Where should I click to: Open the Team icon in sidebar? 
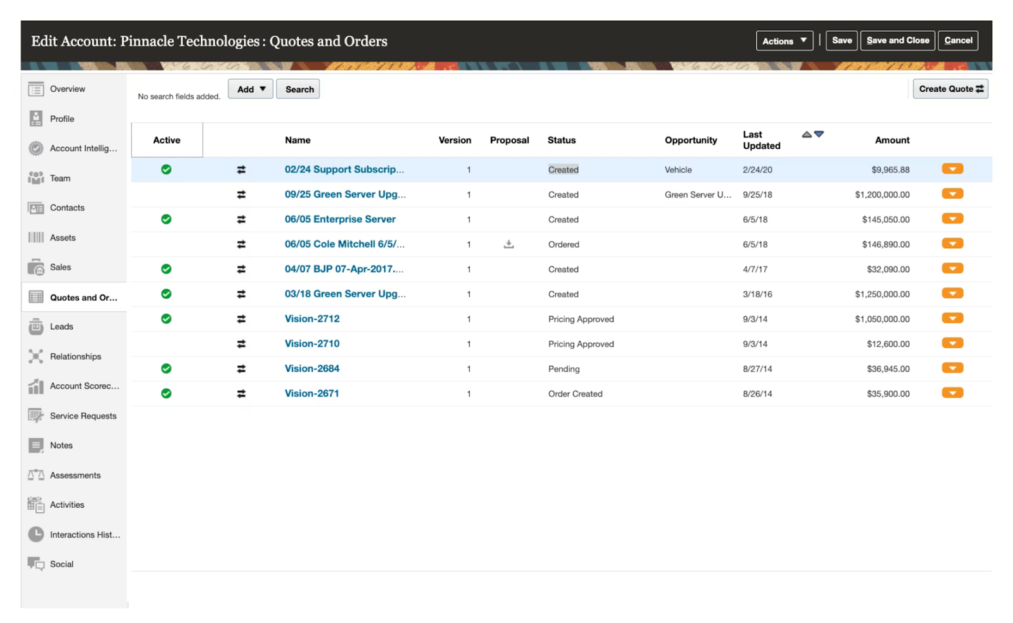(x=36, y=178)
